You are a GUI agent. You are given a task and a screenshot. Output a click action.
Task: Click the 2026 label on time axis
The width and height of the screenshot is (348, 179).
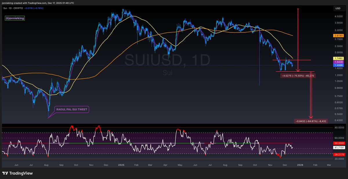point(300,165)
